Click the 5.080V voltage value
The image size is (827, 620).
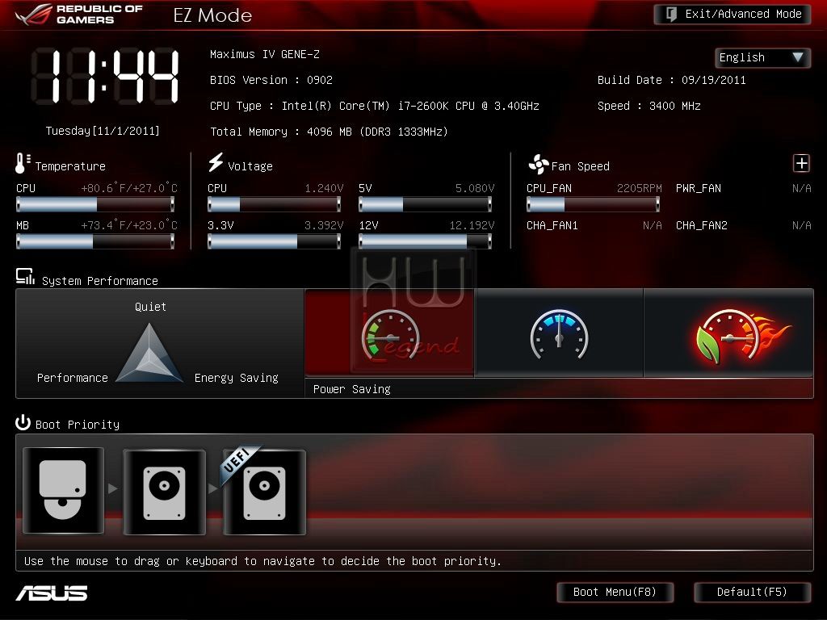[x=475, y=188]
